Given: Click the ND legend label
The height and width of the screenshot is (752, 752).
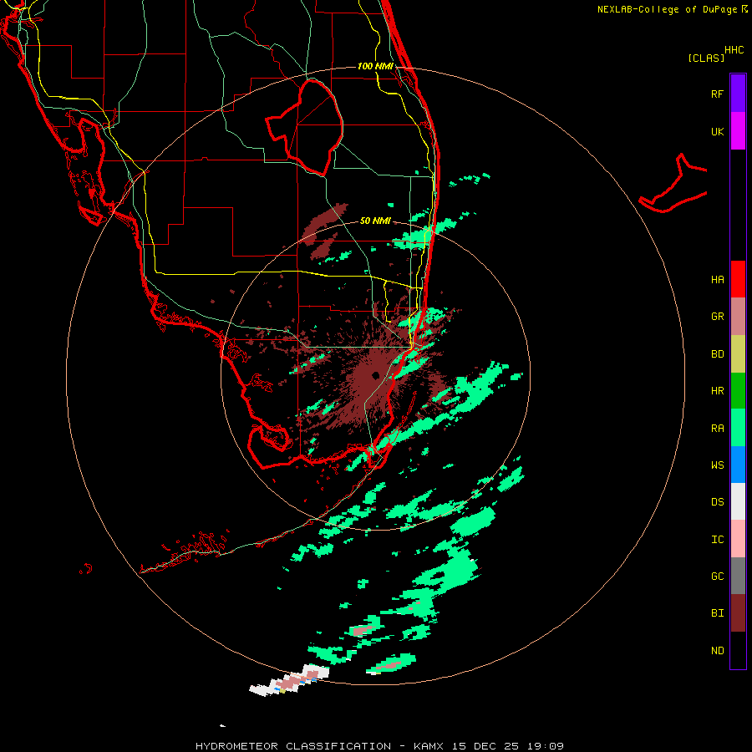Looking at the screenshot, I should pos(717,651).
